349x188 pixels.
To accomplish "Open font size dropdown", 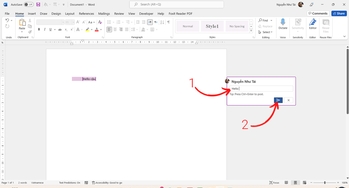I will tap(73, 22).
